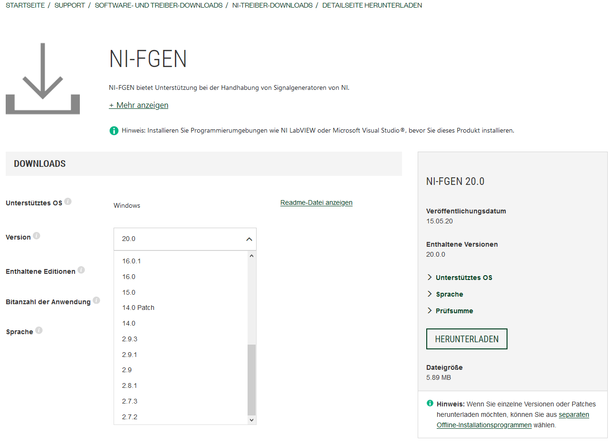This screenshot has width=613, height=443.
Task: Go to NI-TREIBER-DOWNLOADS in the breadcrumb
Action: tap(272, 5)
